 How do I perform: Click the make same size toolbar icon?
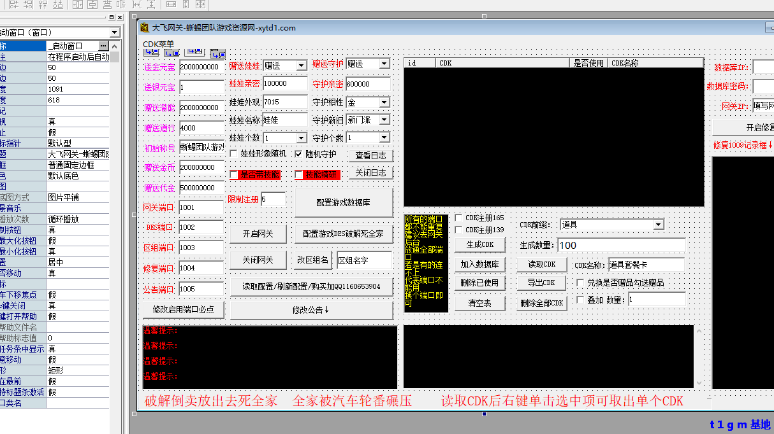[200, 4]
